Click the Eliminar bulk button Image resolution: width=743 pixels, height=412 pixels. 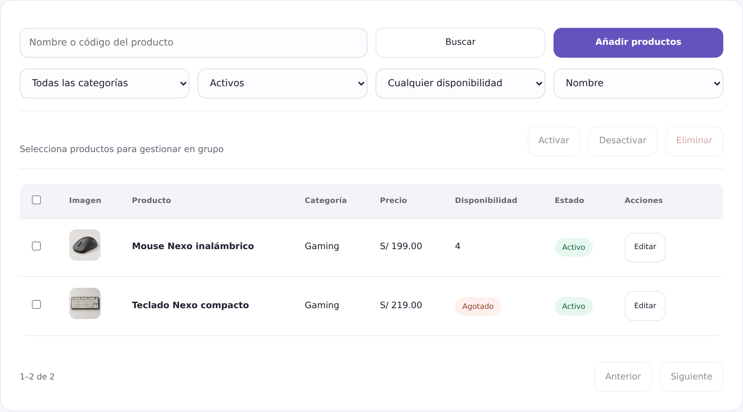coord(694,141)
